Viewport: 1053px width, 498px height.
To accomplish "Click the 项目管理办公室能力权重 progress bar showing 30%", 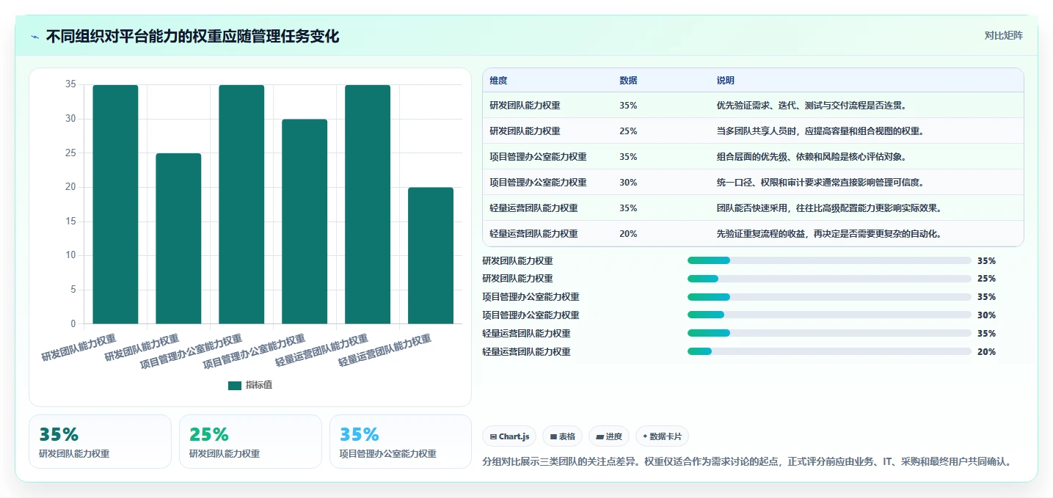I will 829,315.
